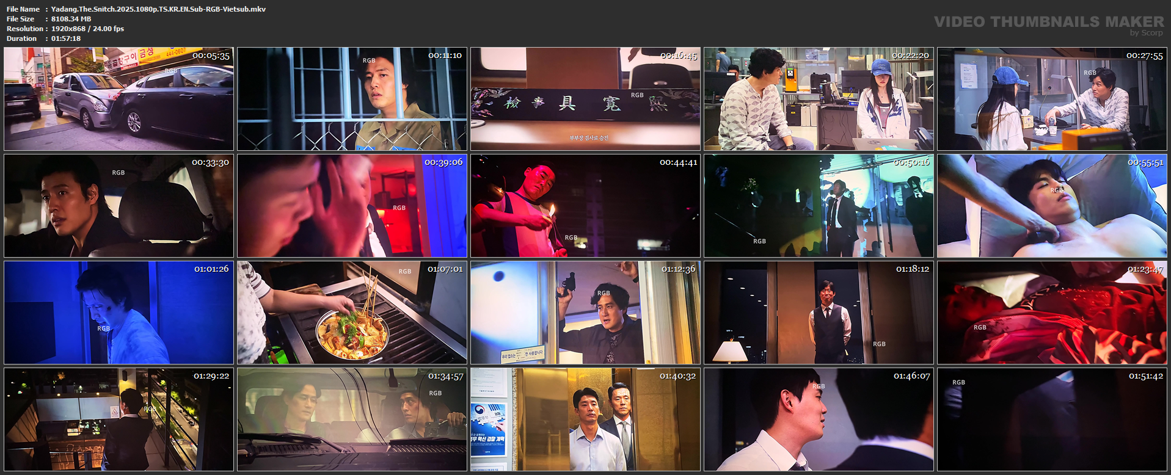Screen dimensions: 1171x475
Task: Click the file name Yadang.The.Snitch.2025 text
Action: (x=158, y=9)
